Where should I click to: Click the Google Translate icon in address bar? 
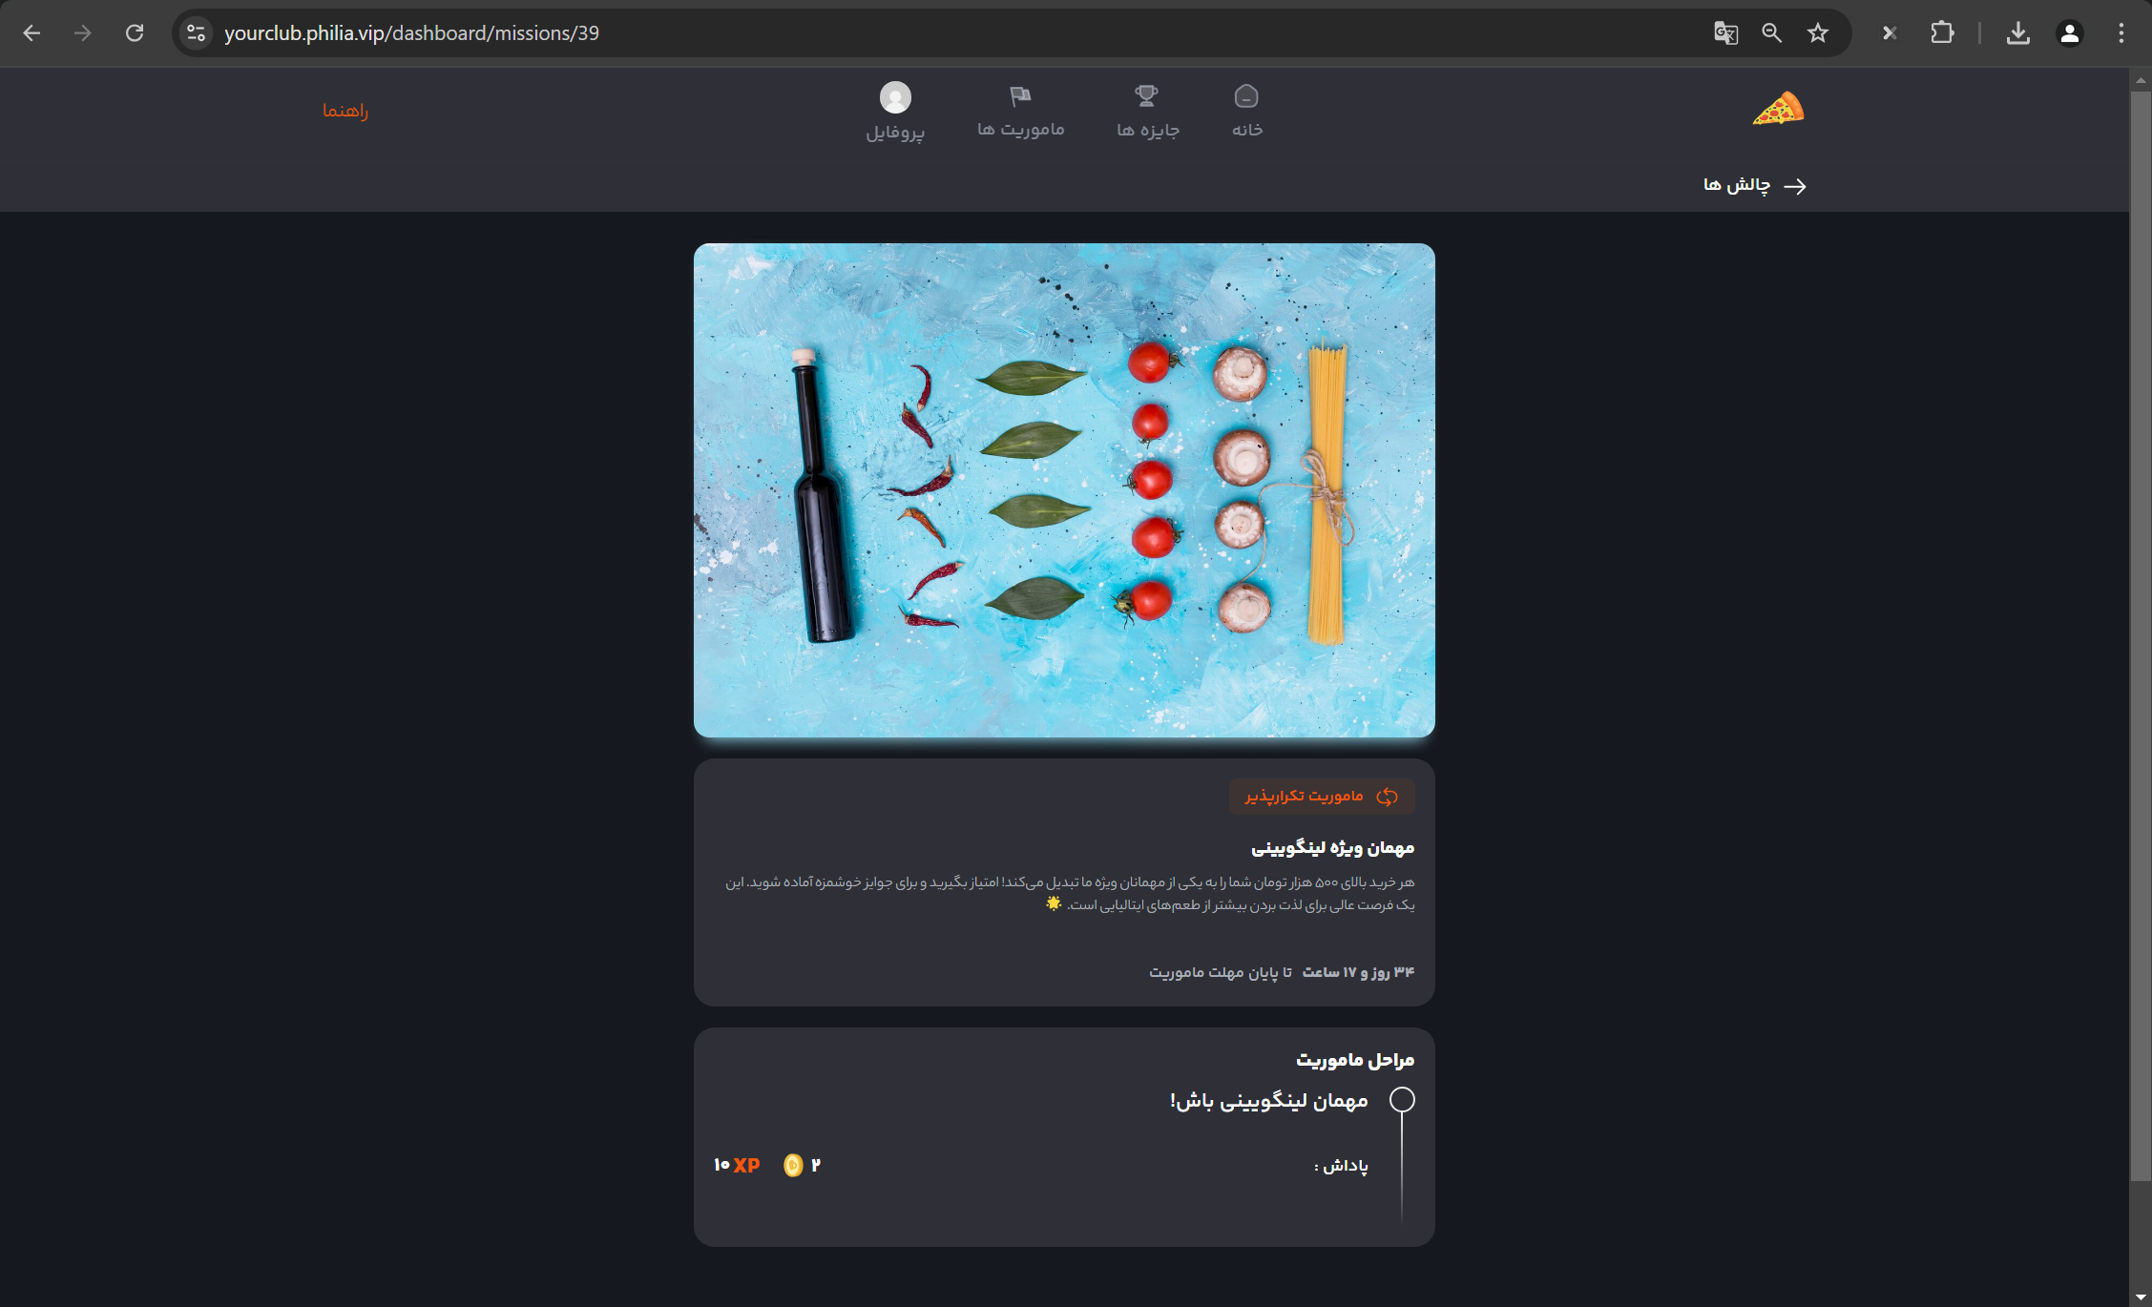point(1725,33)
